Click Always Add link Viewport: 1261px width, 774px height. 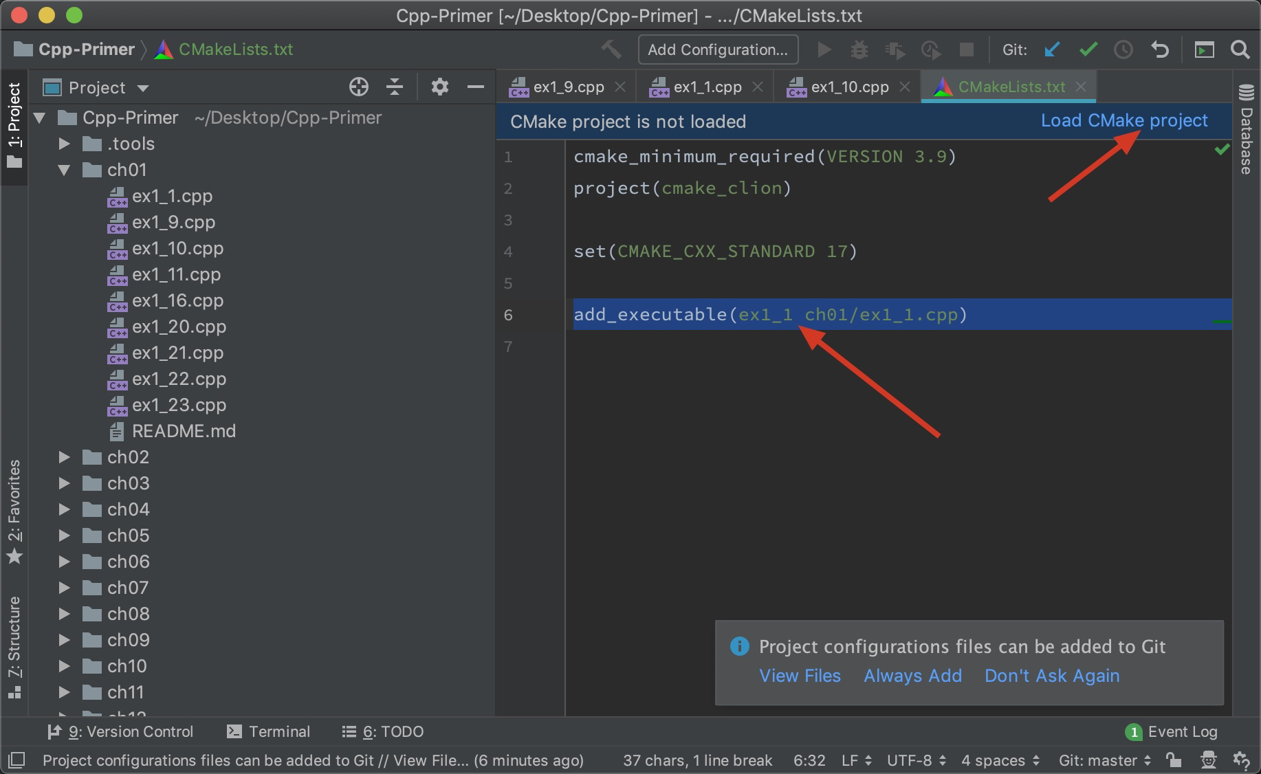click(912, 676)
